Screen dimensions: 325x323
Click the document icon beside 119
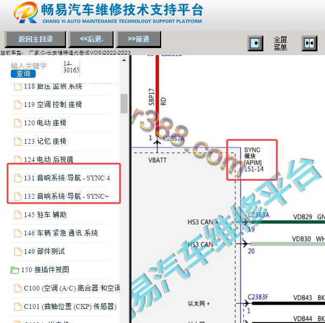[x=18, y=105]
